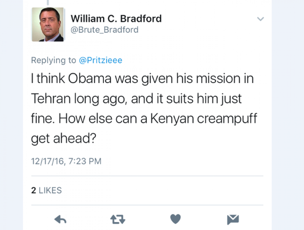Click the "Replying to" label
Screen dimensions: 304x230
pyautogui.click(x=54, y=60)
